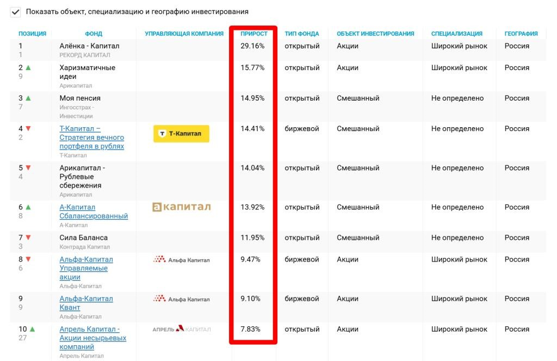Click the Фонд column header

[94, 34]
